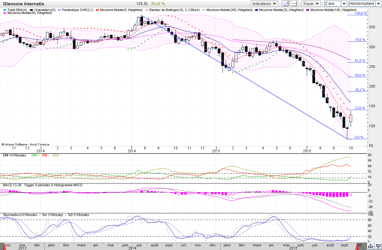Click the Stochastics14 Périodes panel label
This screenshot has width=382, height=250.
click(x=19, y=215)
